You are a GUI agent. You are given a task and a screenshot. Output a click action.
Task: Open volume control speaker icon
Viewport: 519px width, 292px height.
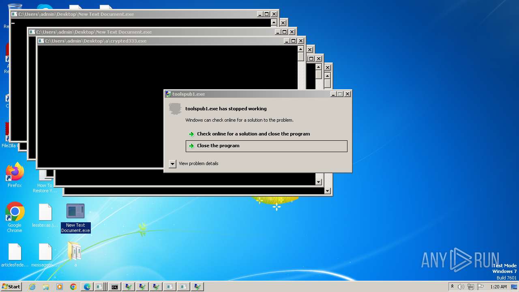coord(461,287)
